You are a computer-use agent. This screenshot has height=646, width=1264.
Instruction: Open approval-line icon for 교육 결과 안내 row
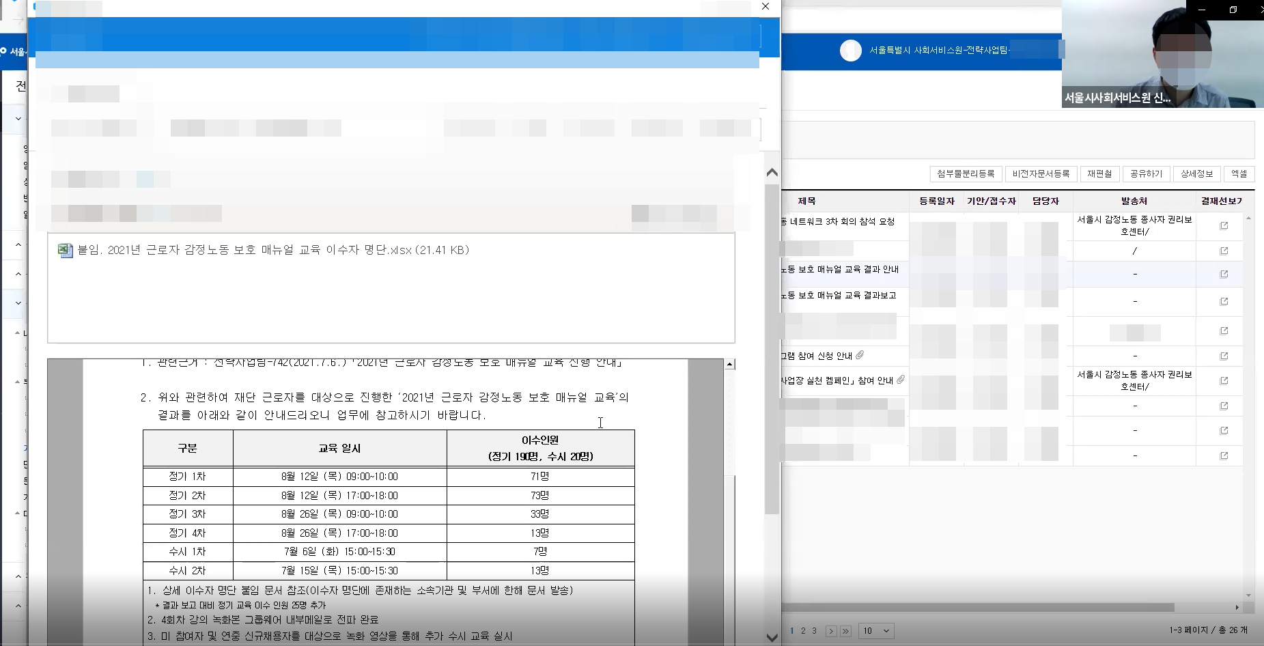pyautogui.click(x=1224, y=275)
